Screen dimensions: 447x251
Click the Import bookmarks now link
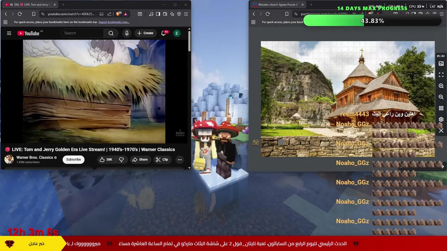point(114,22)
